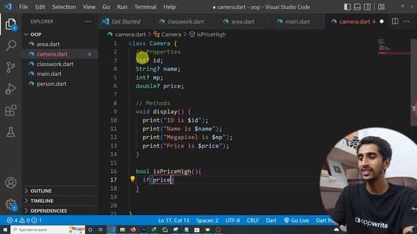Open File Explorer from the taskbar

coord(122,229)
